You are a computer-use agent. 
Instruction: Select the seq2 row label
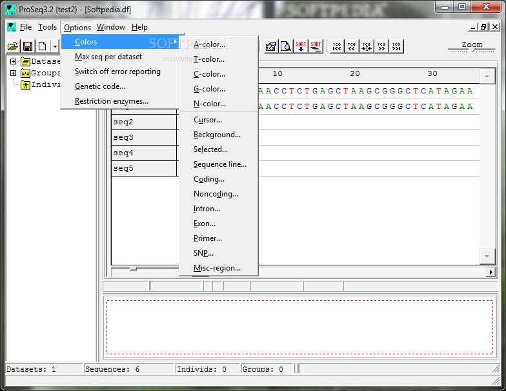[x=145, y=122]
